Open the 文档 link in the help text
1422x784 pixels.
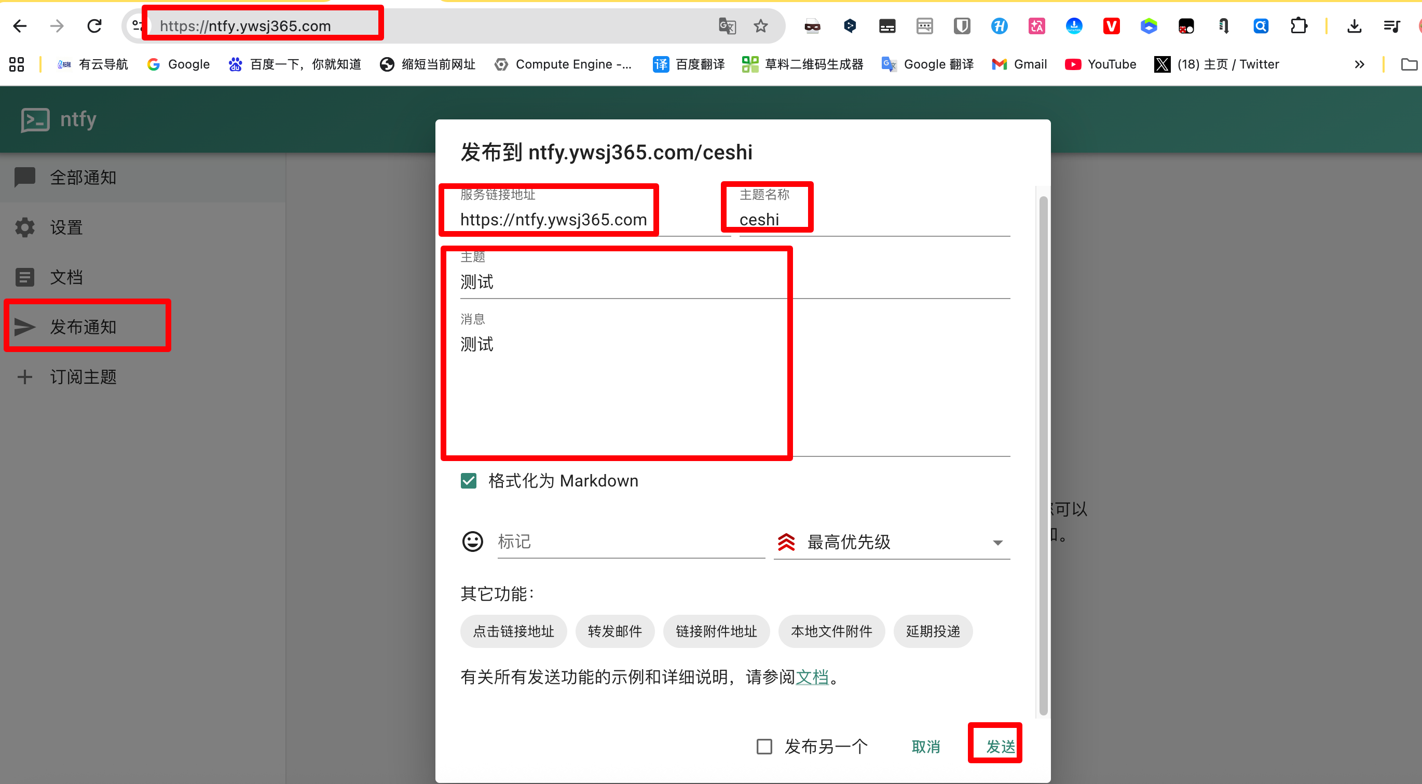pyautogui.click(x=812, y=677)
